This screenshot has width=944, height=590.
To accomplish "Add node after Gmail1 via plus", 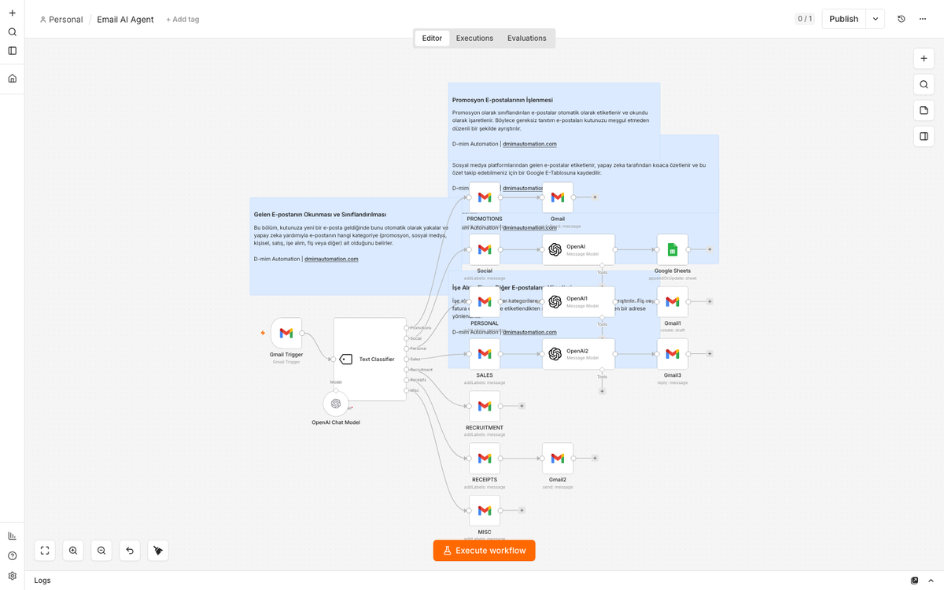I will tap(710, 301).
